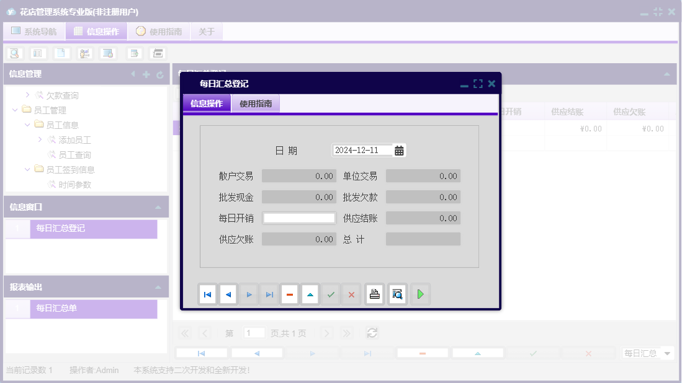
Task: Click the first-record navigation icon
Action: (x=208, y=294)
